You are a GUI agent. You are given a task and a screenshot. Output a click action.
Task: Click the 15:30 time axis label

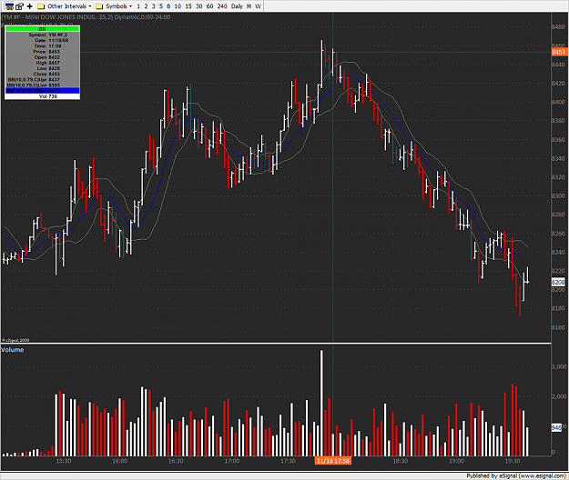coord(64,461)
